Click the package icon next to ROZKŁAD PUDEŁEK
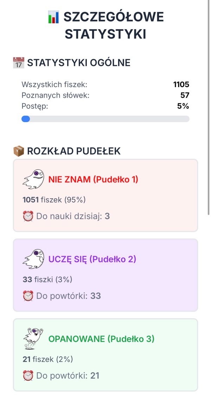The image size is (211, 398). click(18, 151)
